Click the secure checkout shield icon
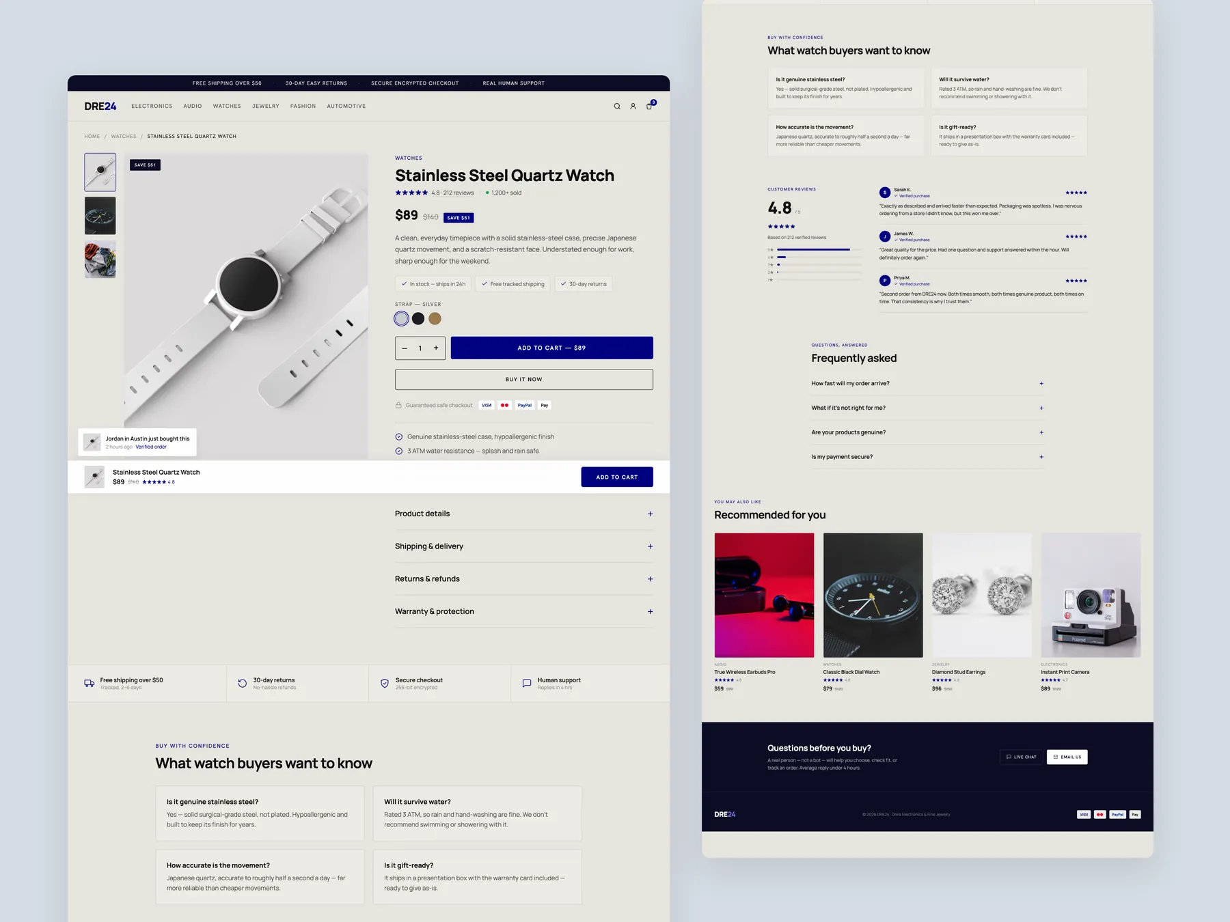The image size is (1230, 922). tap(385, 684)
